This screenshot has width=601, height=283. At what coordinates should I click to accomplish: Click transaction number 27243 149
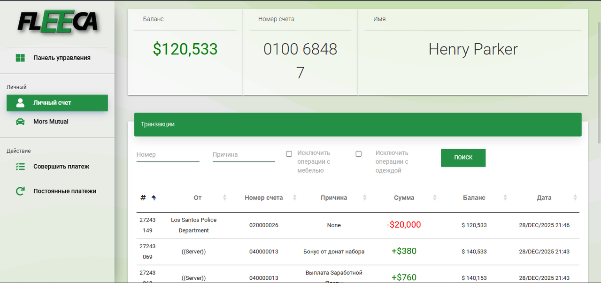tap(147, 225)
